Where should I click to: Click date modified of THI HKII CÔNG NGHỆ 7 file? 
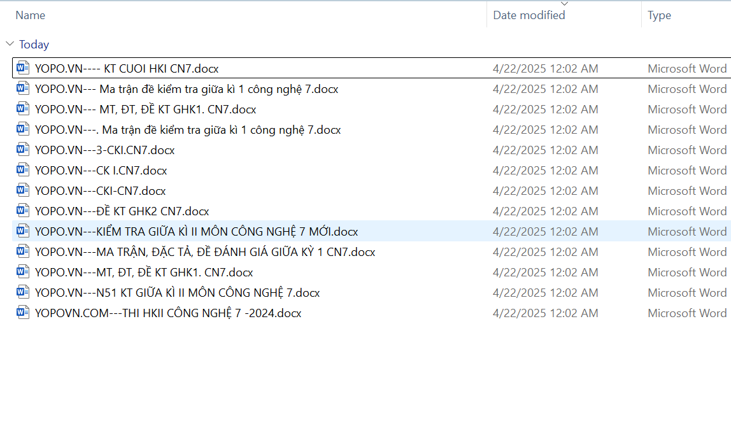tap(545, 313)
